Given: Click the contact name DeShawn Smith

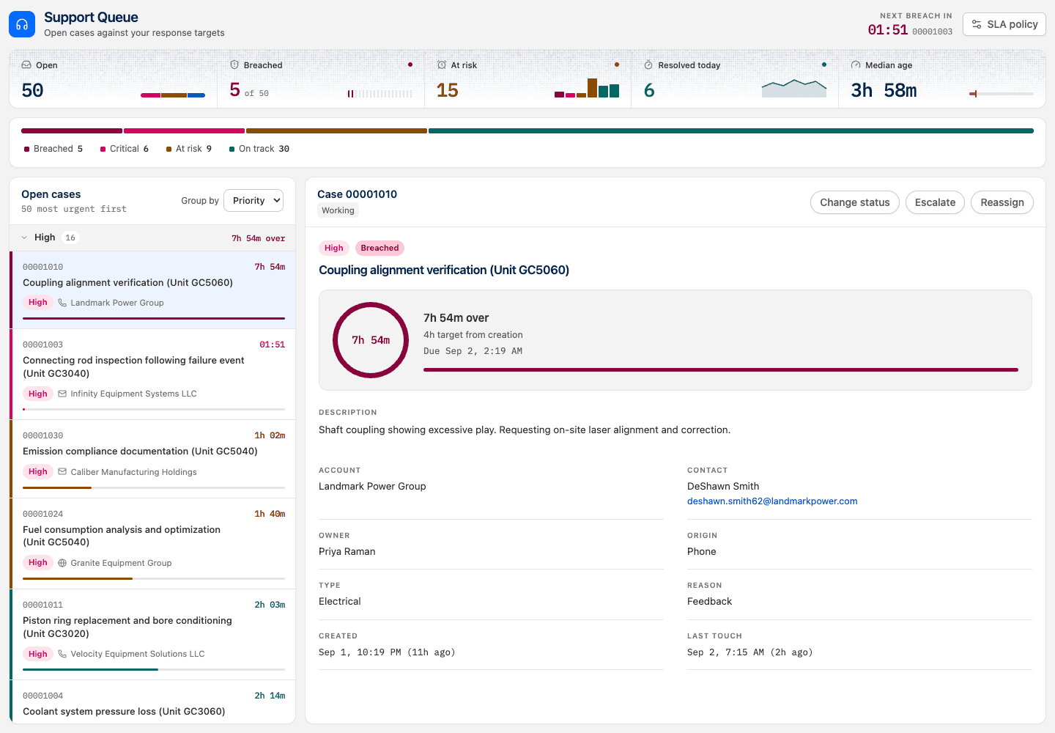Looking at the screenshot, I should pos(723,487).
